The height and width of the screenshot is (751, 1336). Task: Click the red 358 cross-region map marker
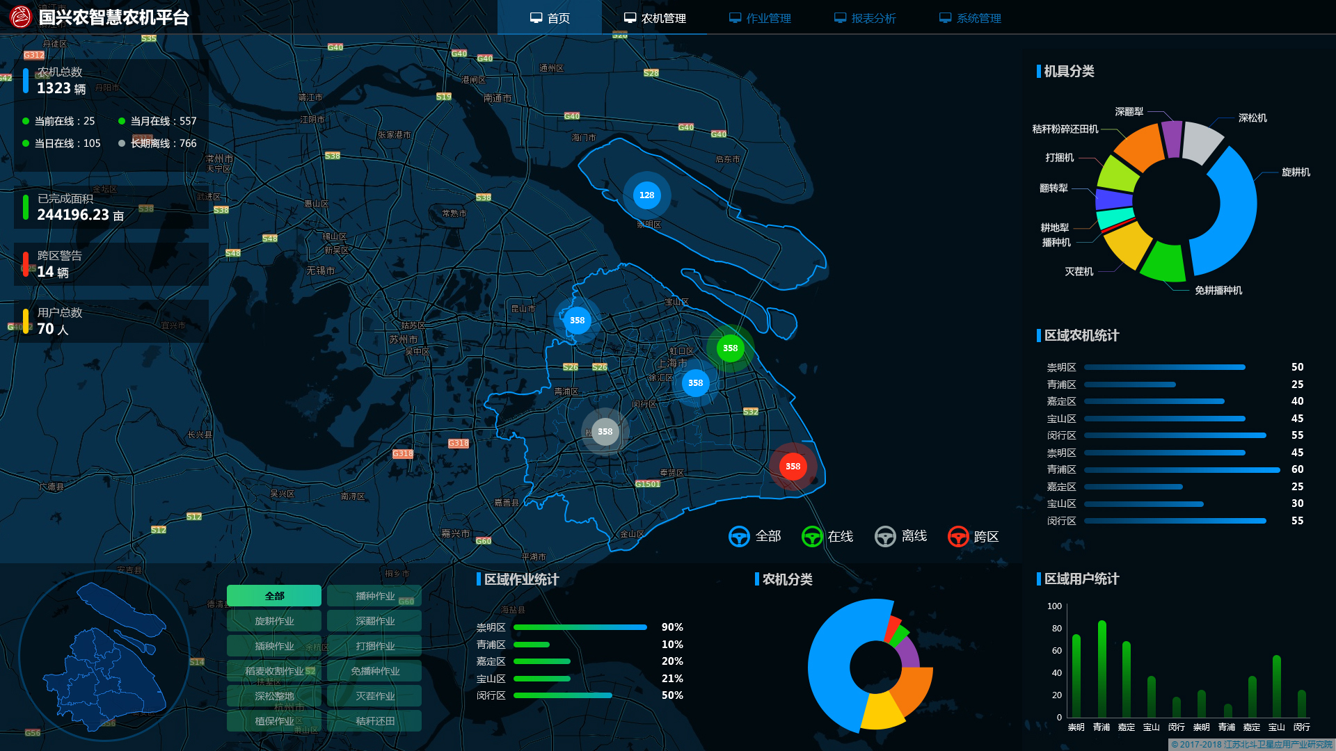[x=793, y=467]
